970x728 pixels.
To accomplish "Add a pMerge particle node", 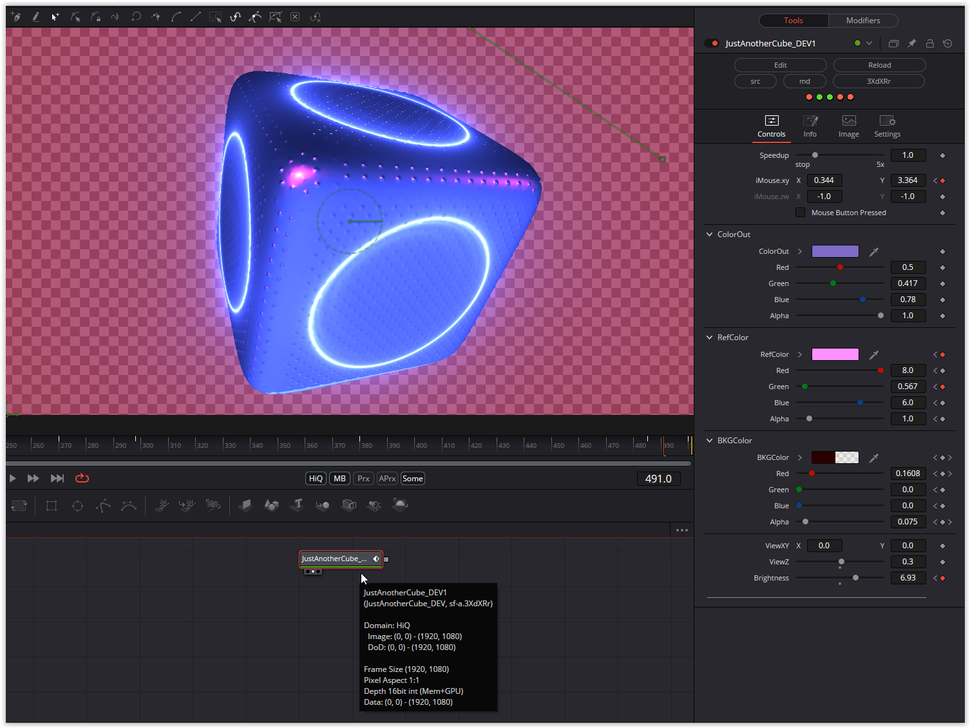I will (187, 506).
